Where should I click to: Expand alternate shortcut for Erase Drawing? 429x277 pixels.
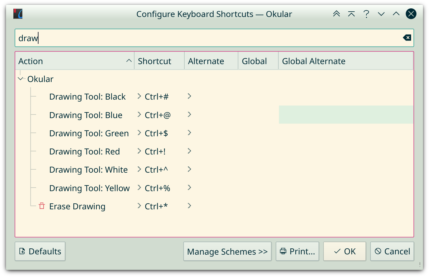pos(189,206)
